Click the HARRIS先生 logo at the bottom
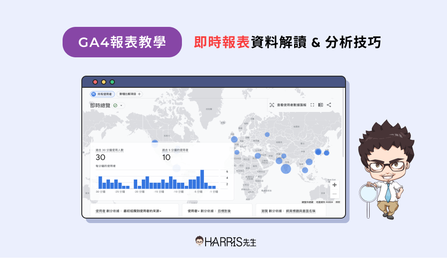Screen dimensions: 447x258 click(x=226, y=242)
